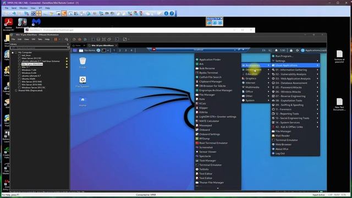Switch to workspace 1 in Kali panel
The width and height of the screenshot is (352, 198).
[114, 50]
